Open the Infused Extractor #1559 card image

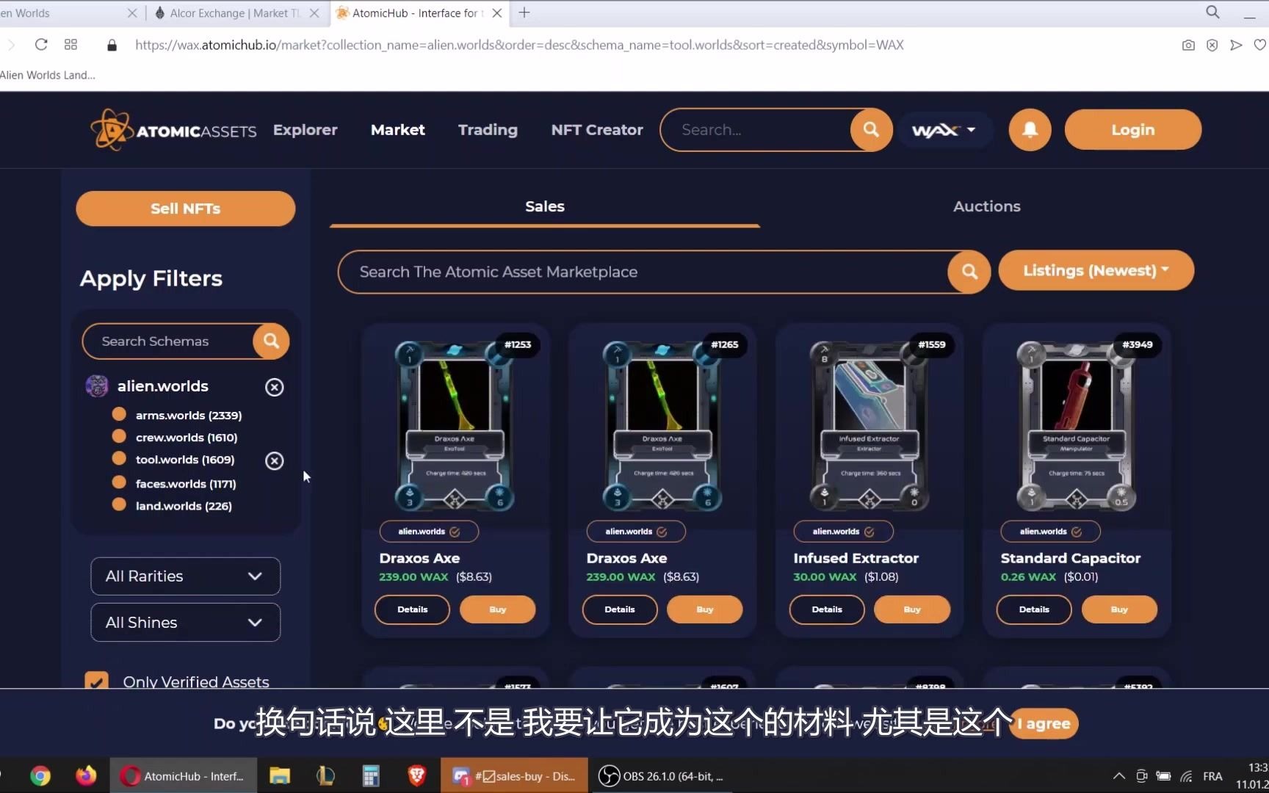click(x=869, y=426)
